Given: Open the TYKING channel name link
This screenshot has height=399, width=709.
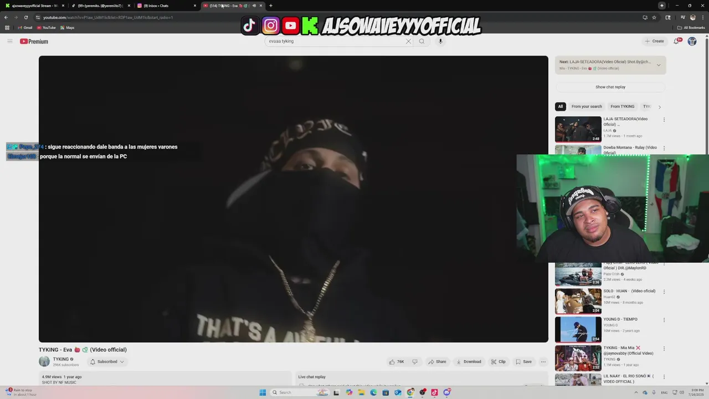Looking at the screenshot, I should [x=61, y=359].
